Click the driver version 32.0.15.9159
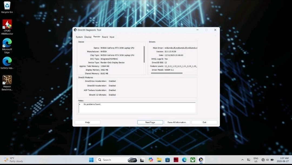 (170, 52)
